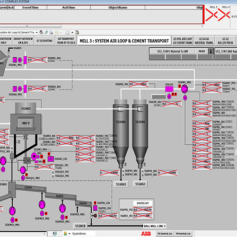This screenshot has height=237, width=237.
Task: Open G8 Transport From RP To Silo
Action: click(66, 41)
